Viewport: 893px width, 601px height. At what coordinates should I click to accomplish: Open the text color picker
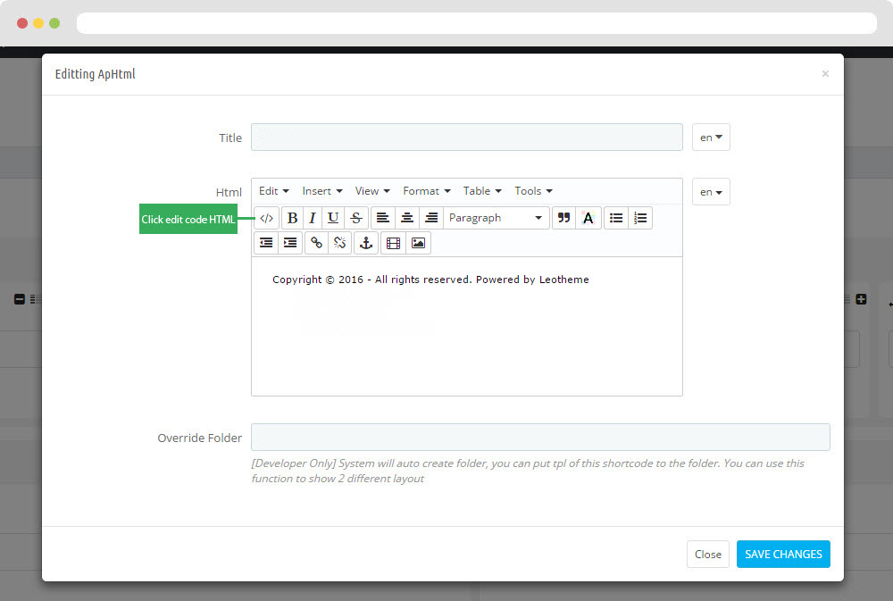[x=588, y=218]
